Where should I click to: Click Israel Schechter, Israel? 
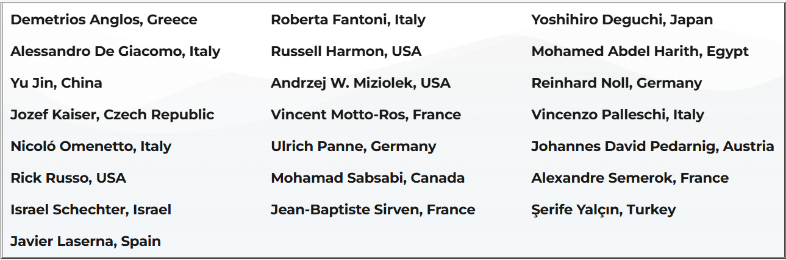click(x=91, y=209)
